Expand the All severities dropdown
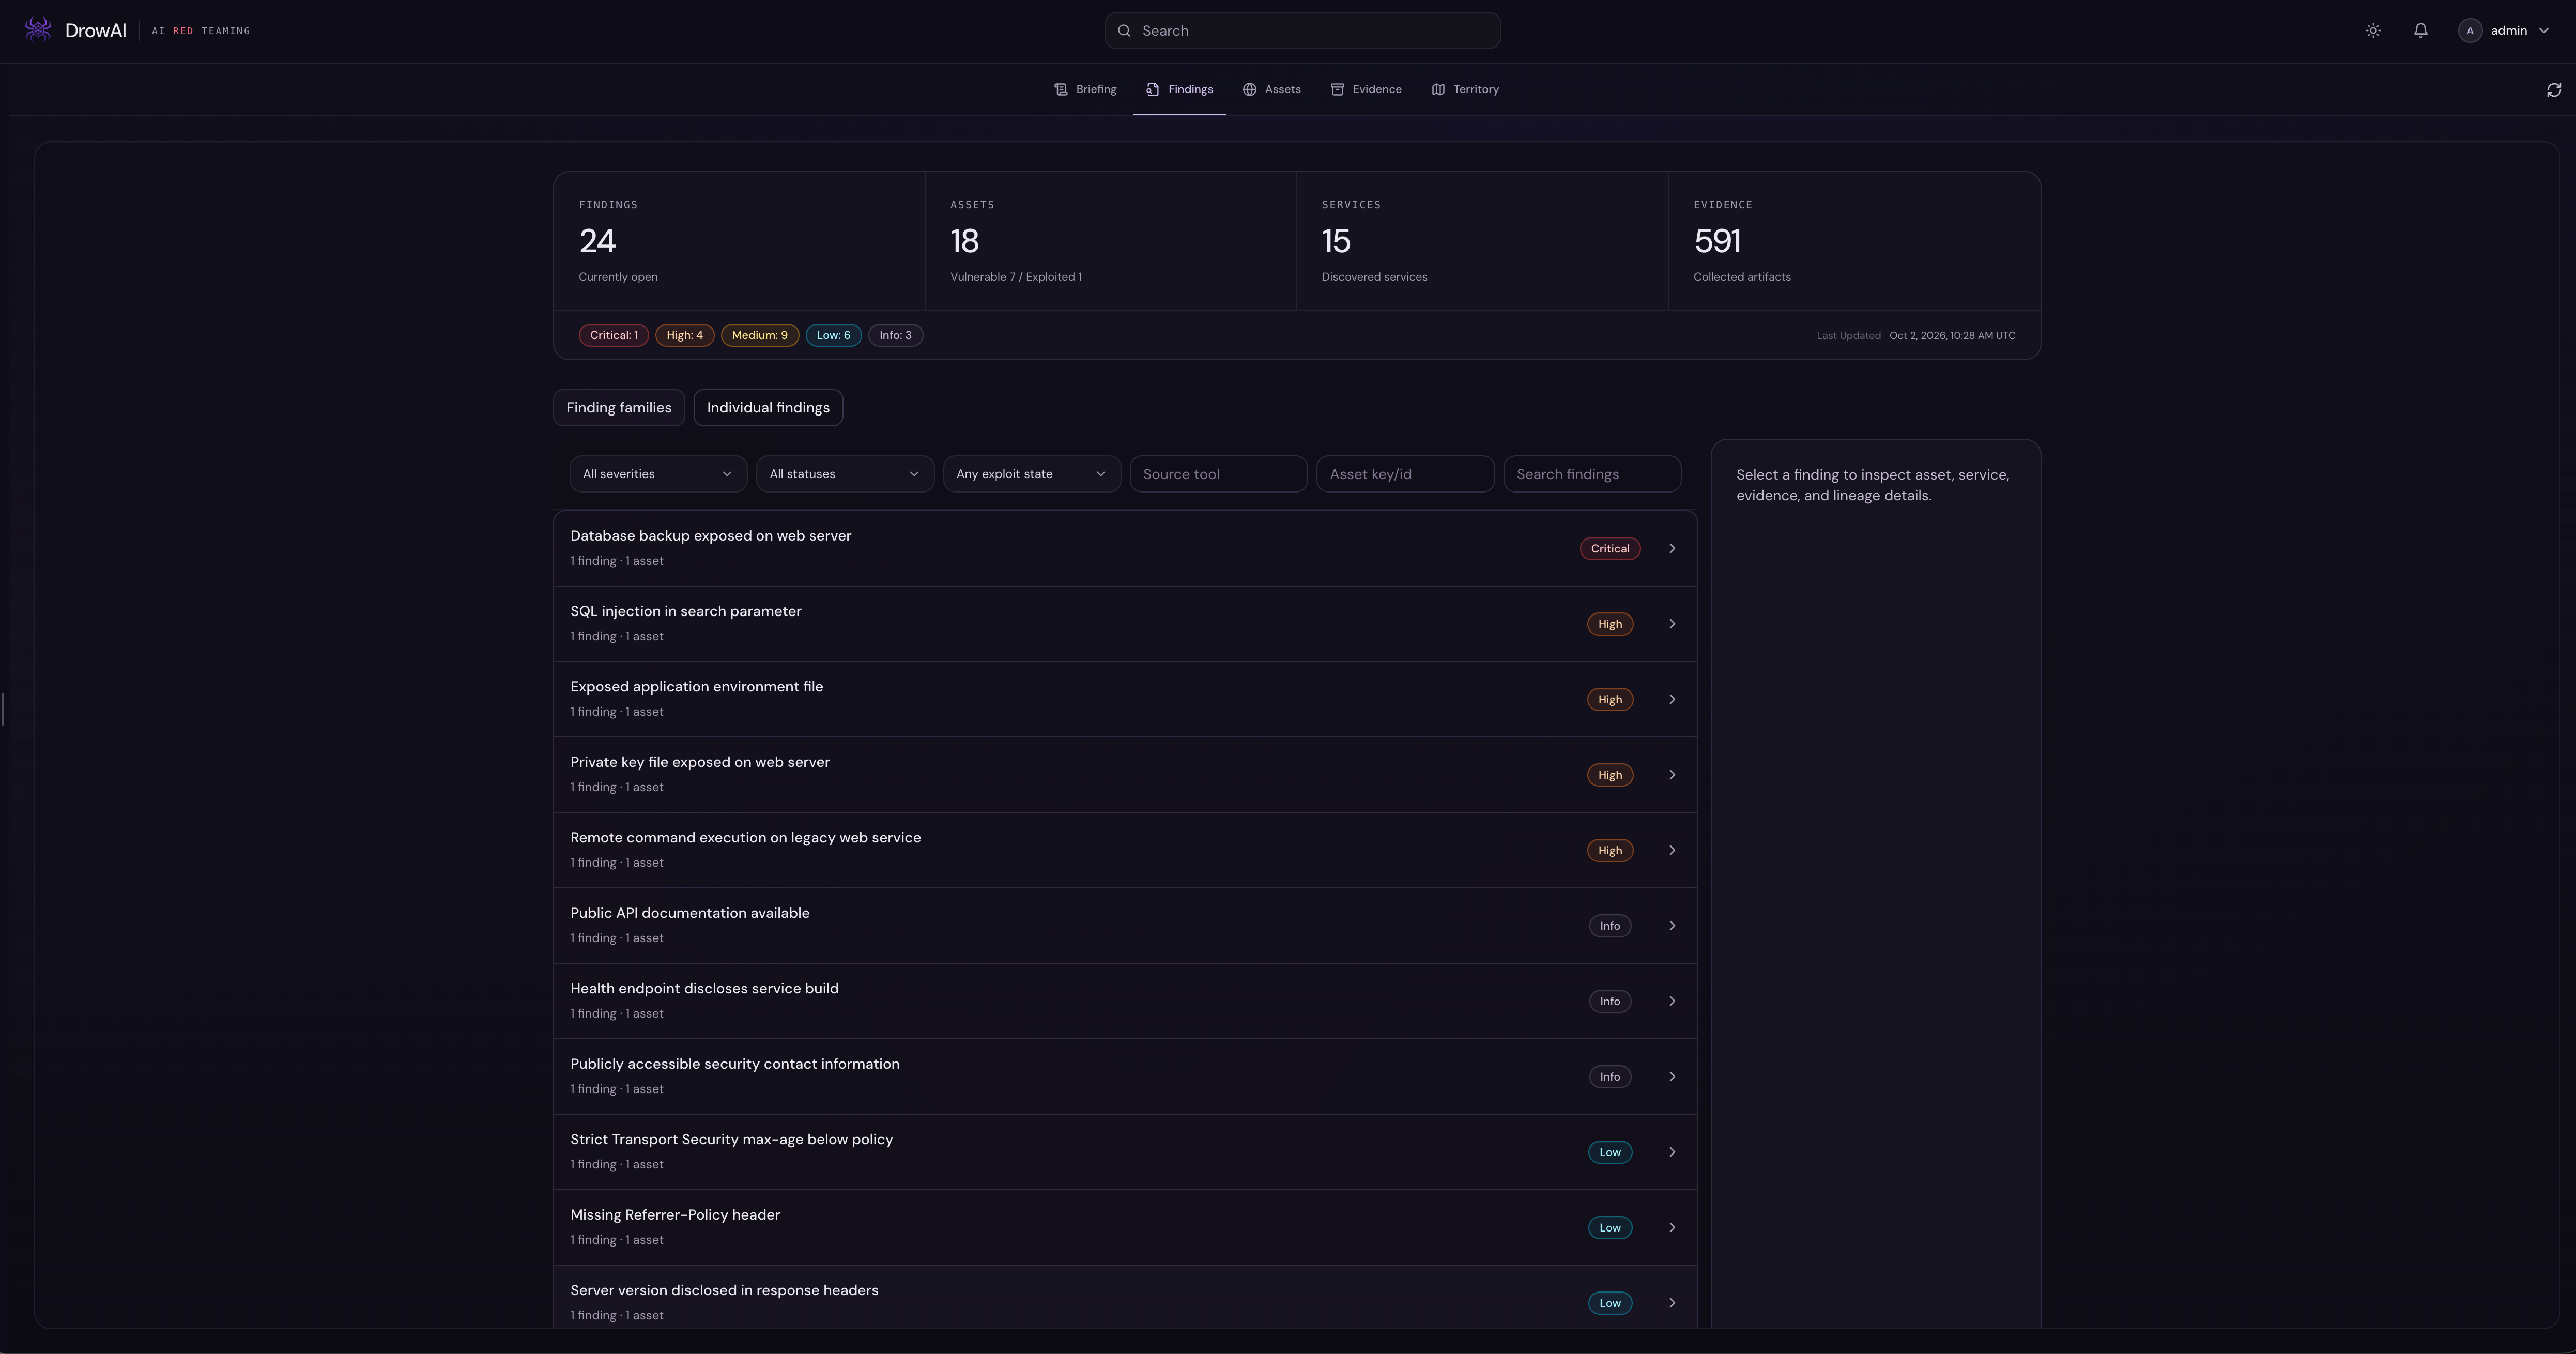Viewport: 2576px width, 1354px height. point(658,474)
